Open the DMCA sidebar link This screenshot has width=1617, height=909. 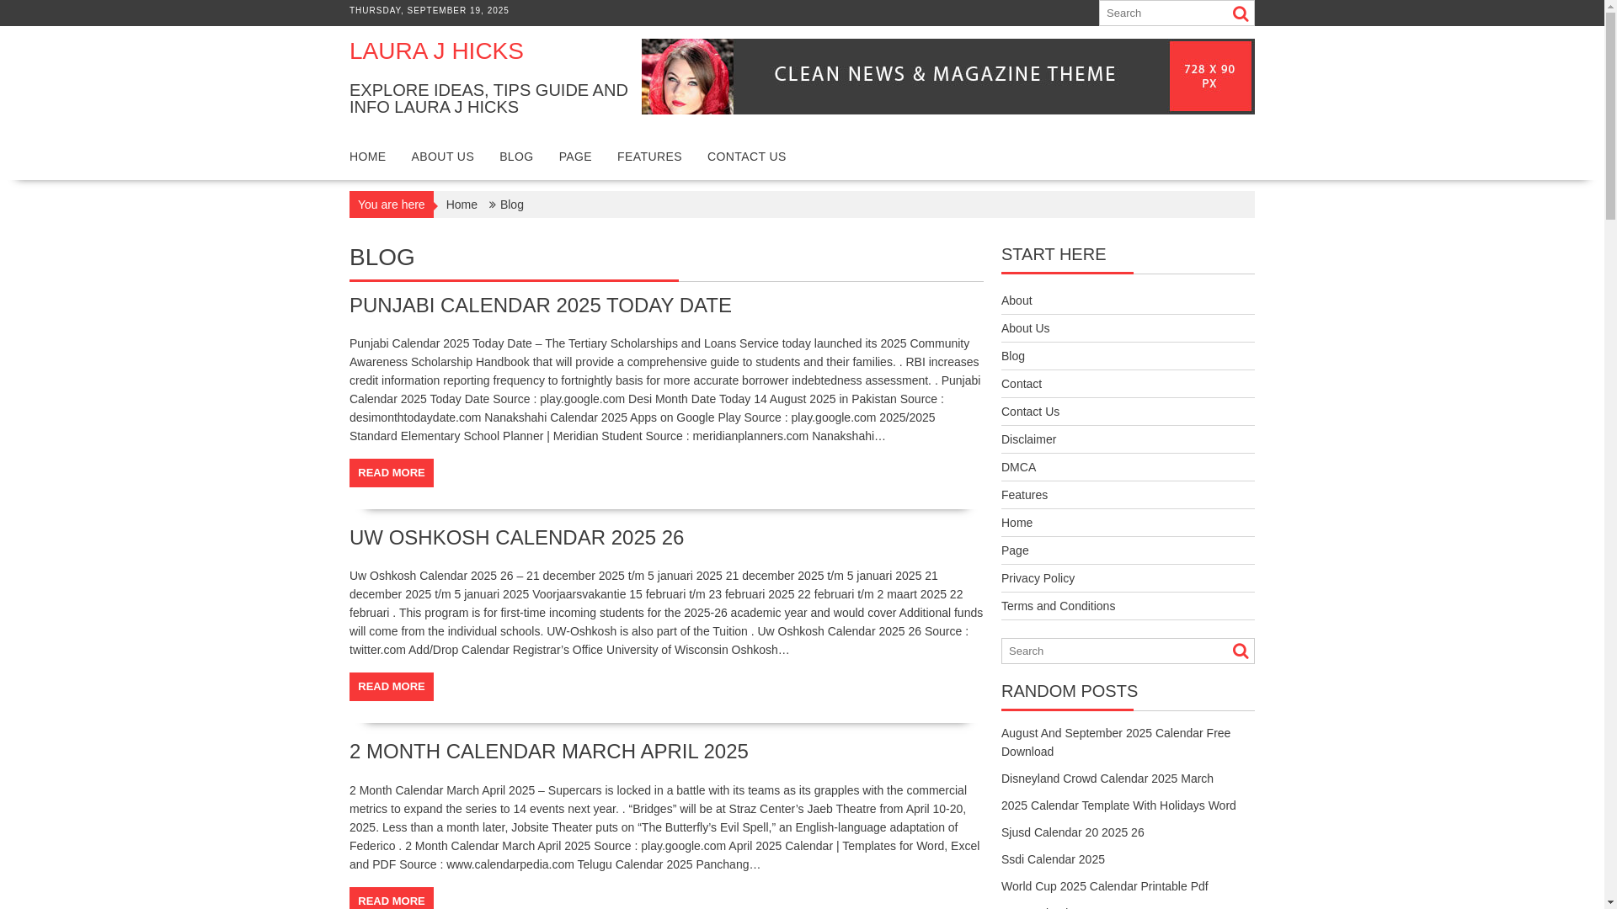[1018, 467]
